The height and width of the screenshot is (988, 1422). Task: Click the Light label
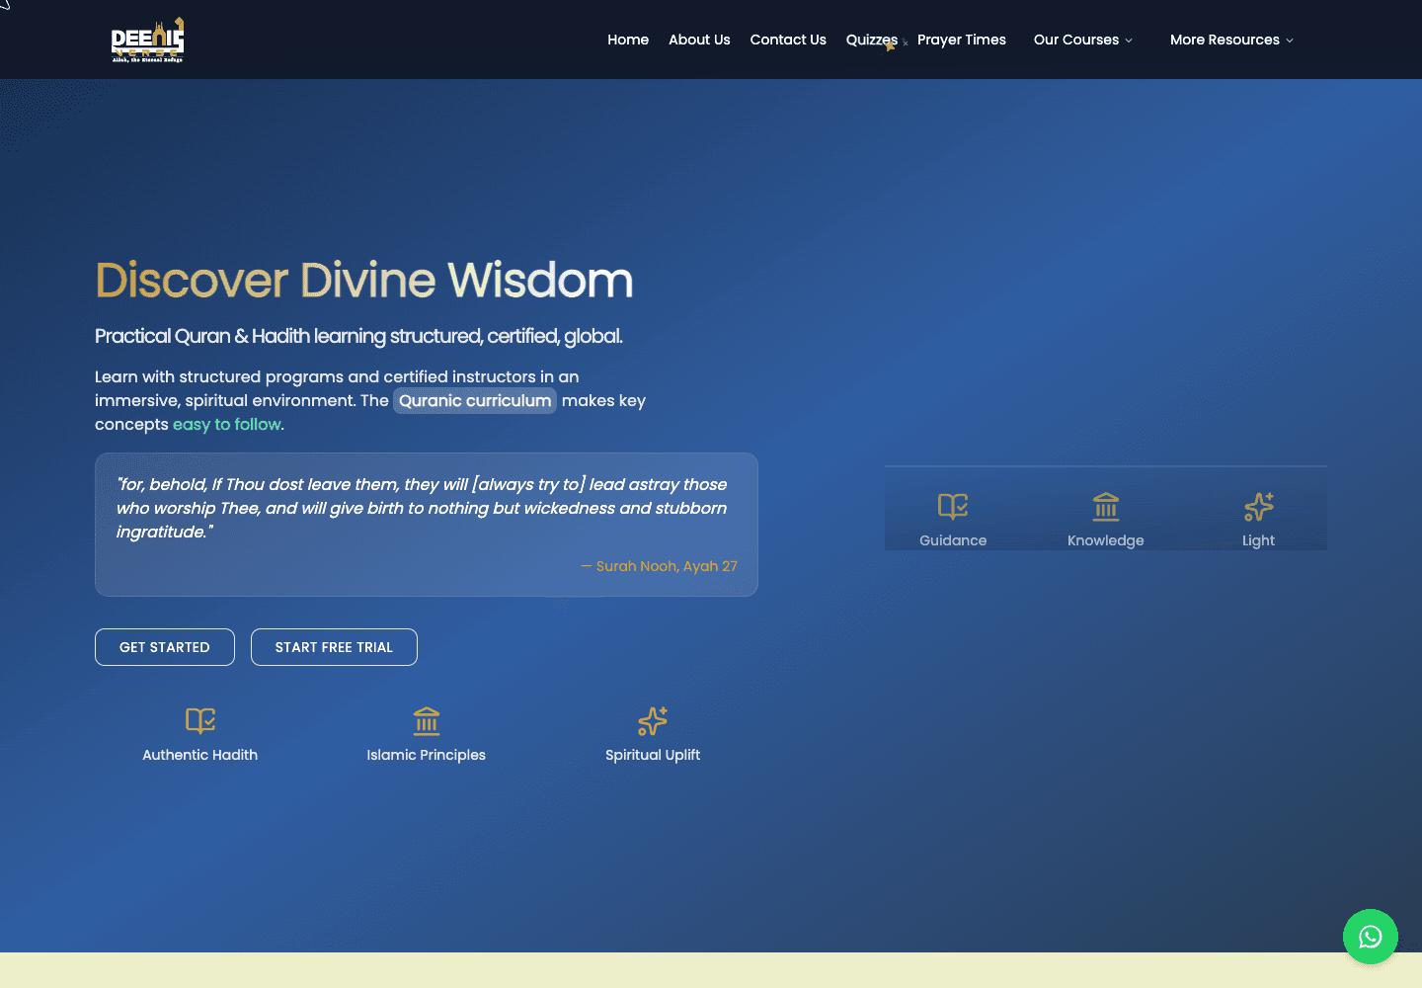[x=1259, y=540]
